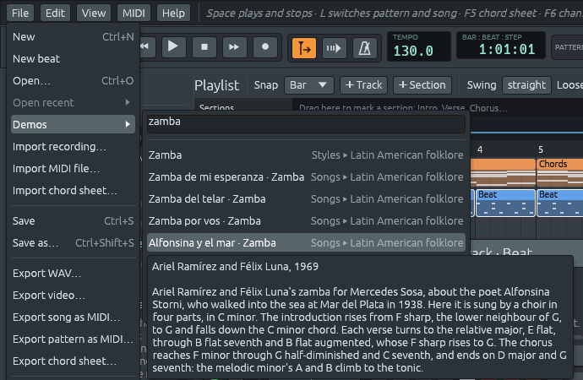Click bar 5 on the timeline ruler
583x380 pixels.
pyautogui.click(x=541, y=149)
